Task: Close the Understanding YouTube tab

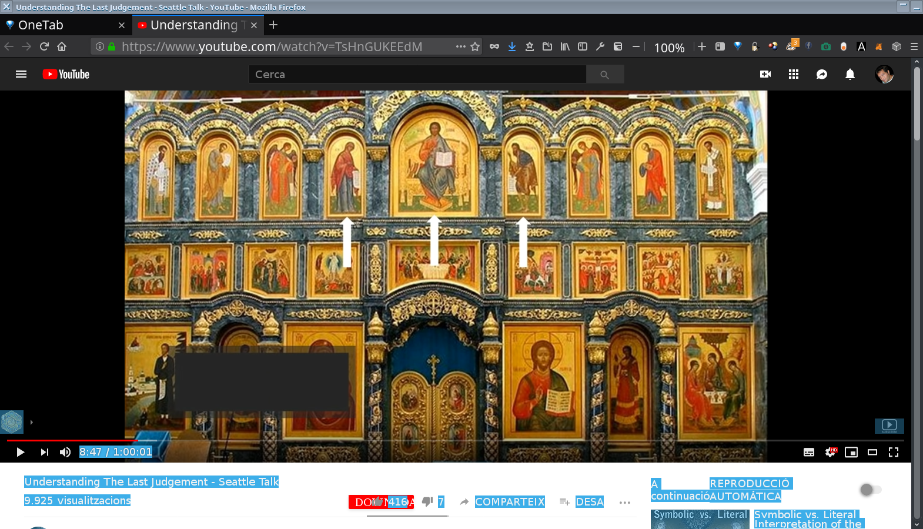Action: click(x=254, y=25)
